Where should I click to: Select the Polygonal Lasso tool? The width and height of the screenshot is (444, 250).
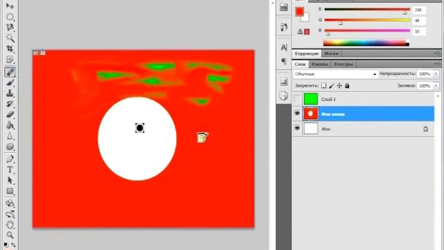tap(10, 27)
